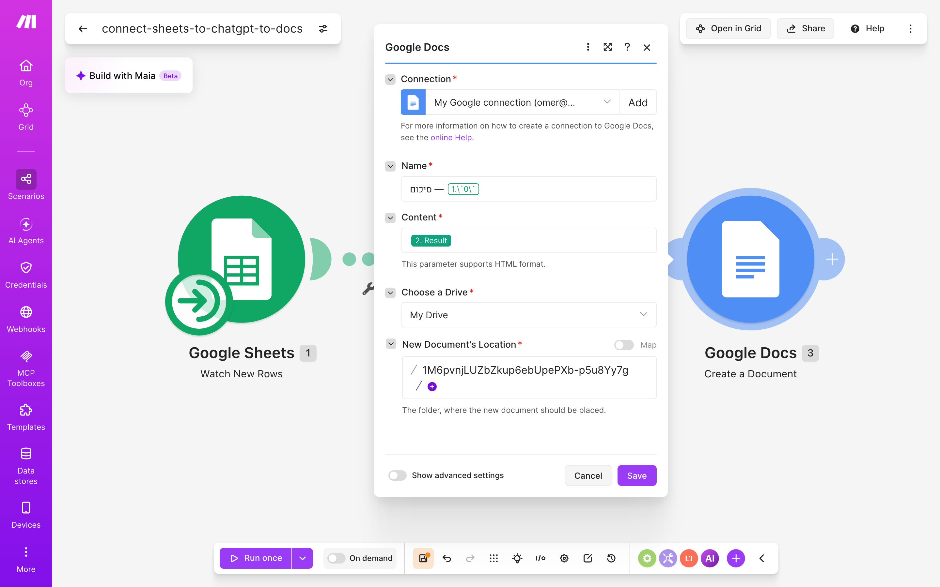The width and height of the screenshot is (940, 587).
Task: Toggle the On demand scheduling switch
Action: (x=336, y=558)
